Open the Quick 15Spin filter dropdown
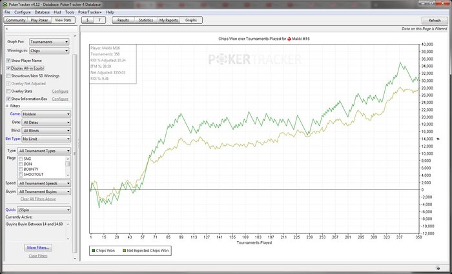 44,210
